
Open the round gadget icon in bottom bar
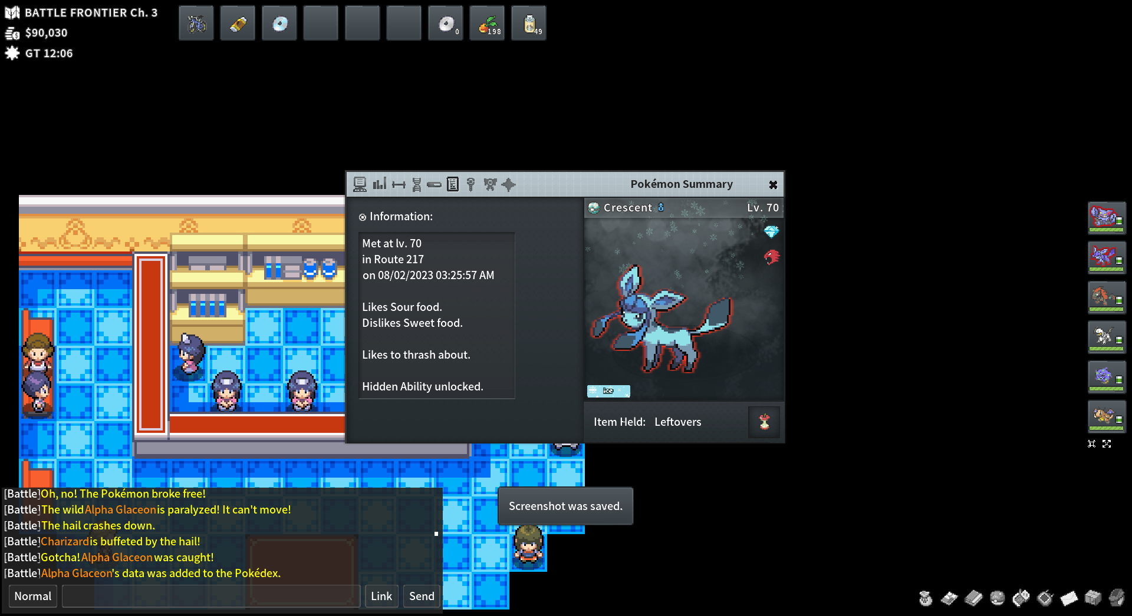click(1045, 598)
